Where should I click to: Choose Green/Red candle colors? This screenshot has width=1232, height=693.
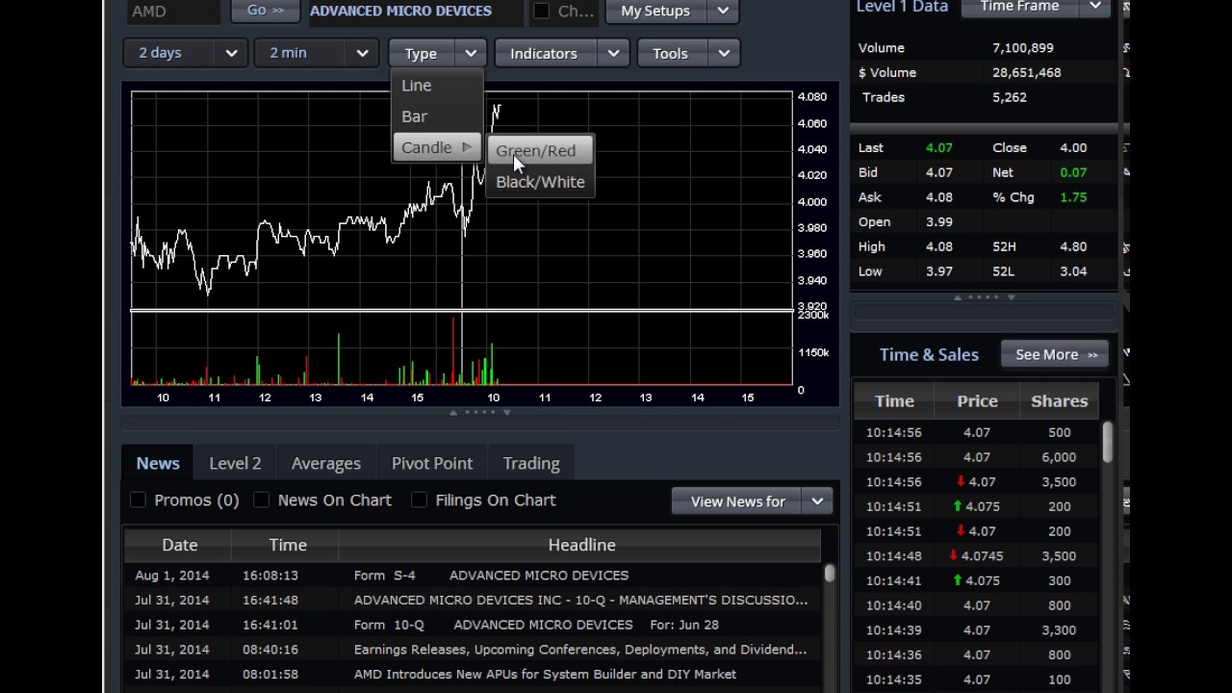pyautogui.click(x=540, y=151)
